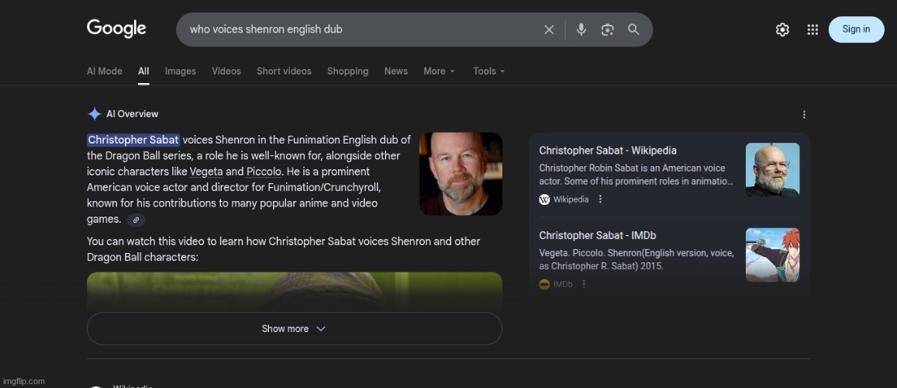Click into the search query field
Viewport: 897px width, 388px height.
357,29
